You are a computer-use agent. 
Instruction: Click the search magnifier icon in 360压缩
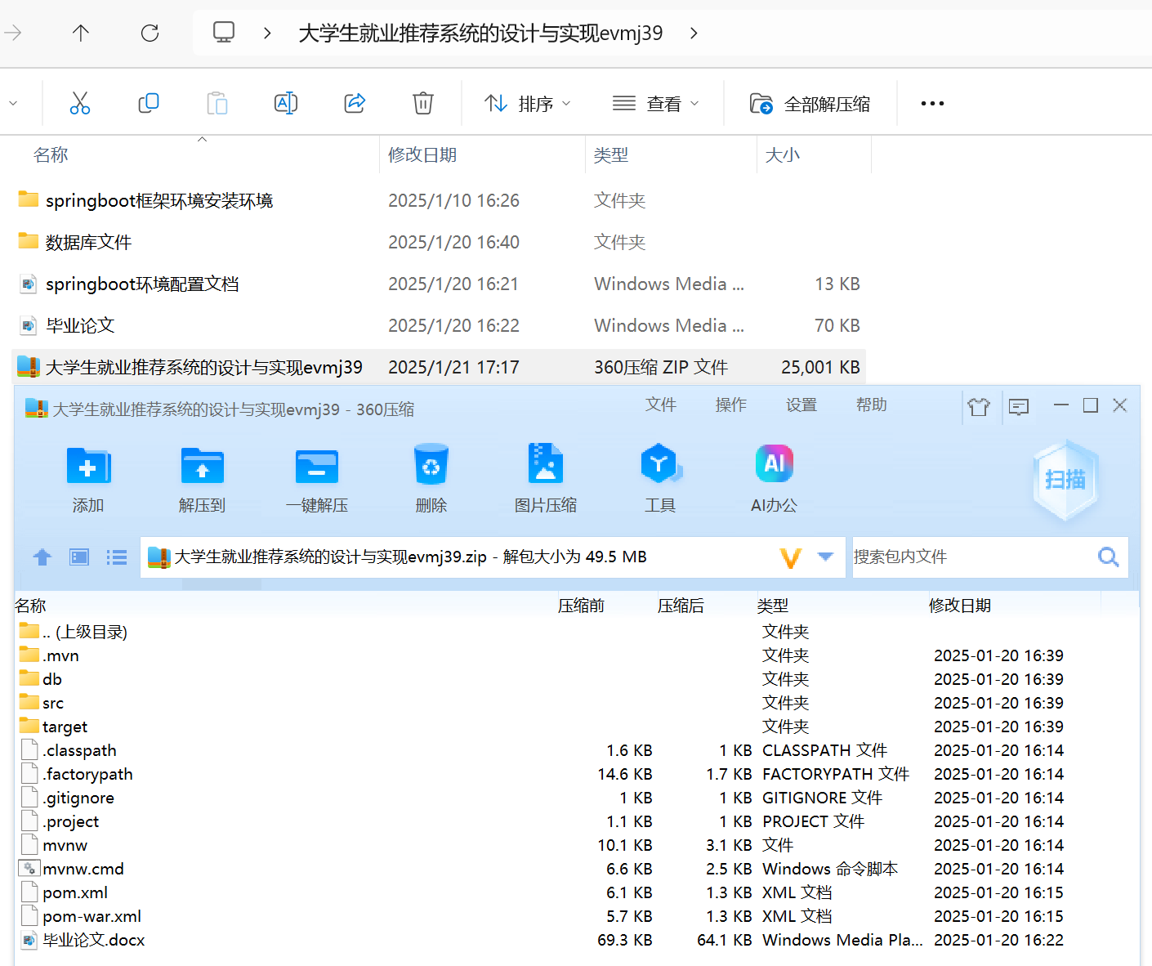[1109, 557]
